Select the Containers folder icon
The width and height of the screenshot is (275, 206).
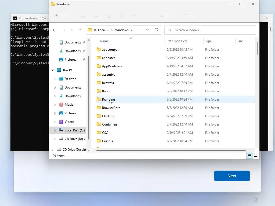[99, 124]
